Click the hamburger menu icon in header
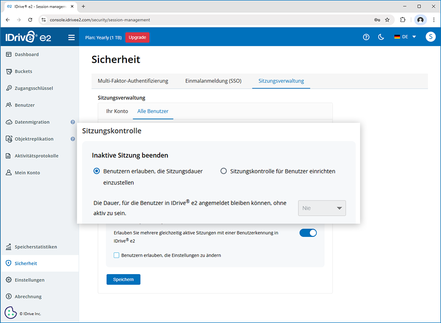 [x=72, y=37]
